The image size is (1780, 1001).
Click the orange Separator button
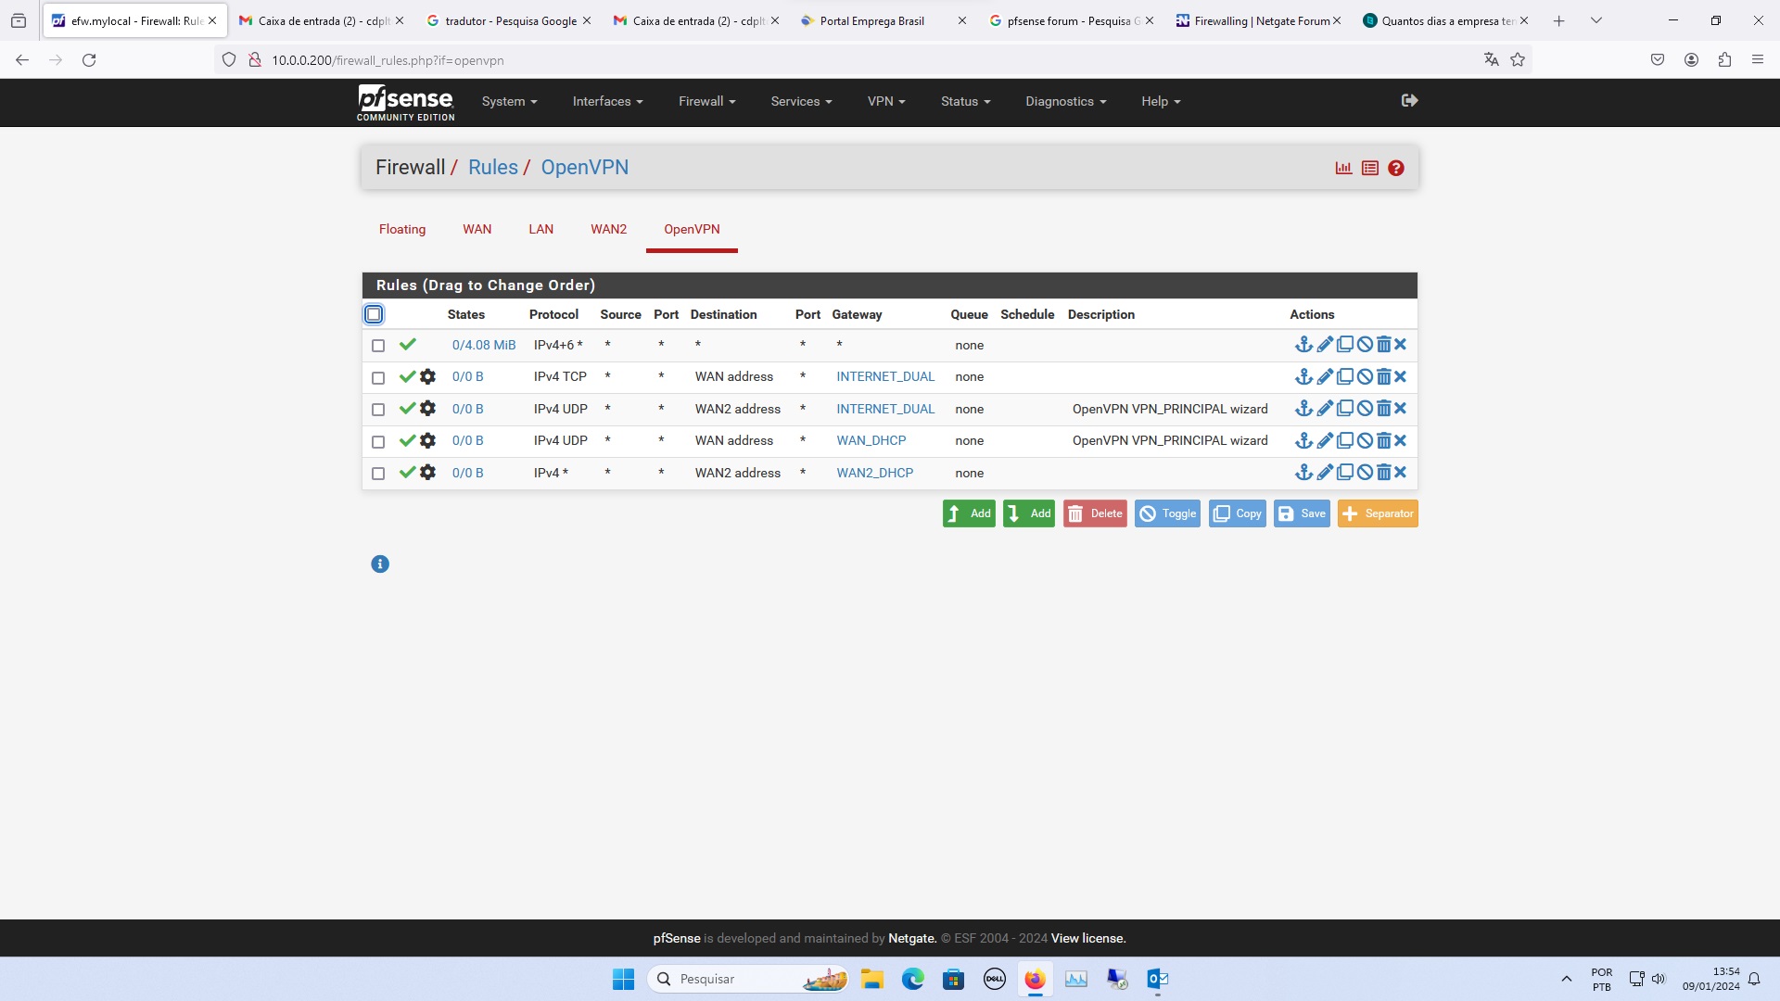click(1378, 513)
